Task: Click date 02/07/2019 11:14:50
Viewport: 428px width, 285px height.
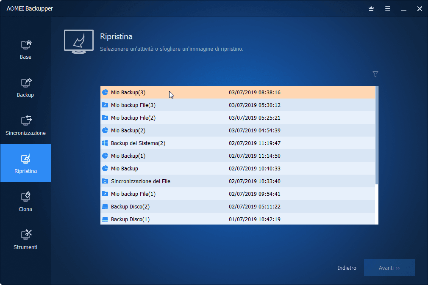Action: (x=255, y=156)
